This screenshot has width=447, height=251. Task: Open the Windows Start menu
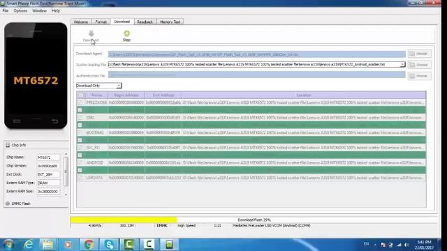point(8,245)
